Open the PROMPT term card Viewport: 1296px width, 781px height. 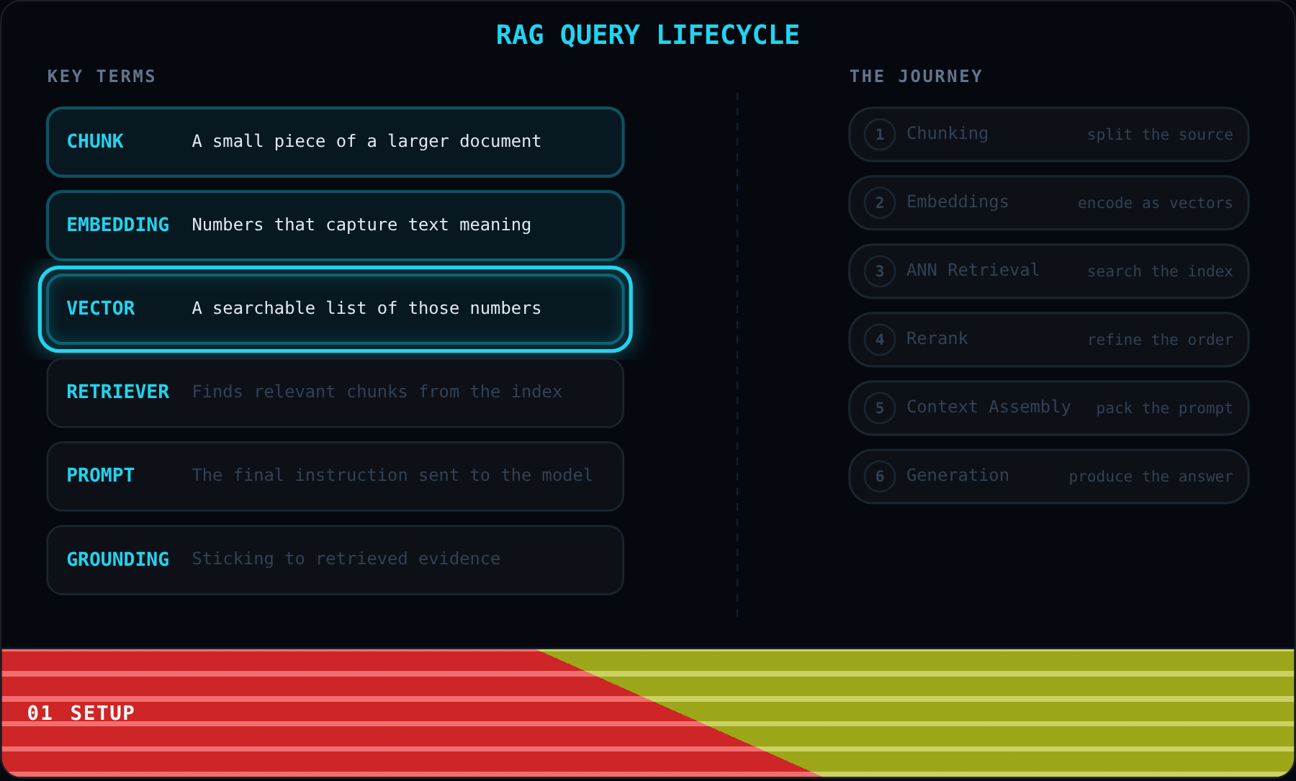pyautogui.click(x=336, y=476)
